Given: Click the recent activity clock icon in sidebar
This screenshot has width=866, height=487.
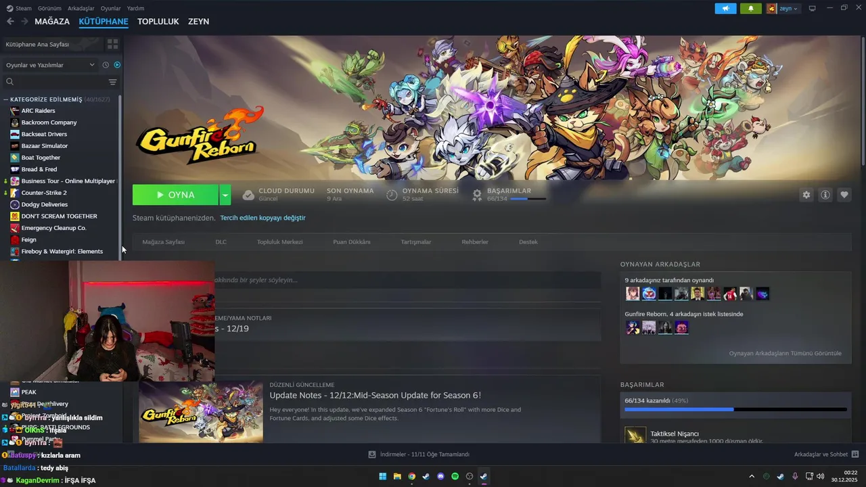Looking at the screenshot, I should point(106,65).
